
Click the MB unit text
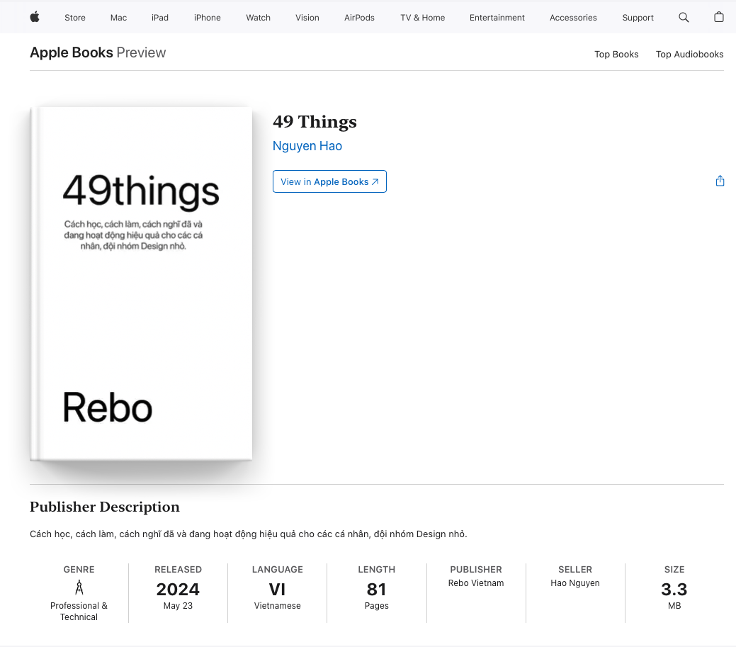click(674, 606)
